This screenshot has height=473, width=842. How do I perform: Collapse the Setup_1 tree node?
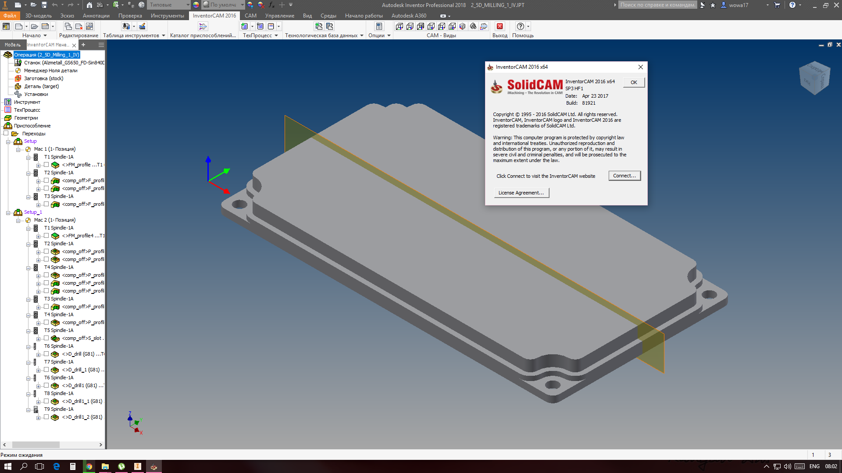click(8, 212)
